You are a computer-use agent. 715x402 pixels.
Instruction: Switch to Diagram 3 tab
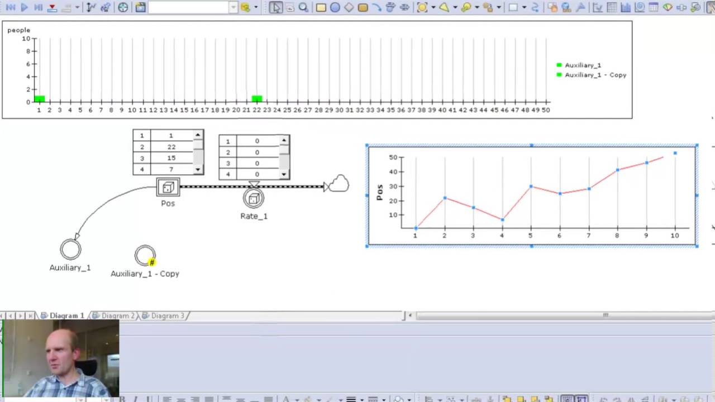[x=163, y=315]
